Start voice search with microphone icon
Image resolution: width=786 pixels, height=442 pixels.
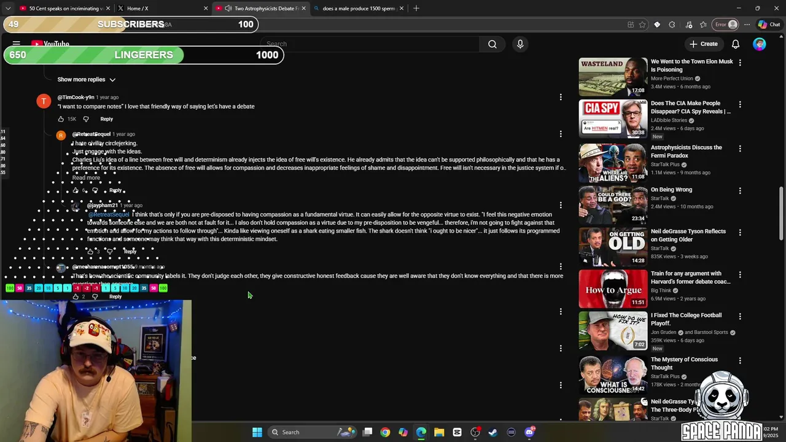point(520,44)
